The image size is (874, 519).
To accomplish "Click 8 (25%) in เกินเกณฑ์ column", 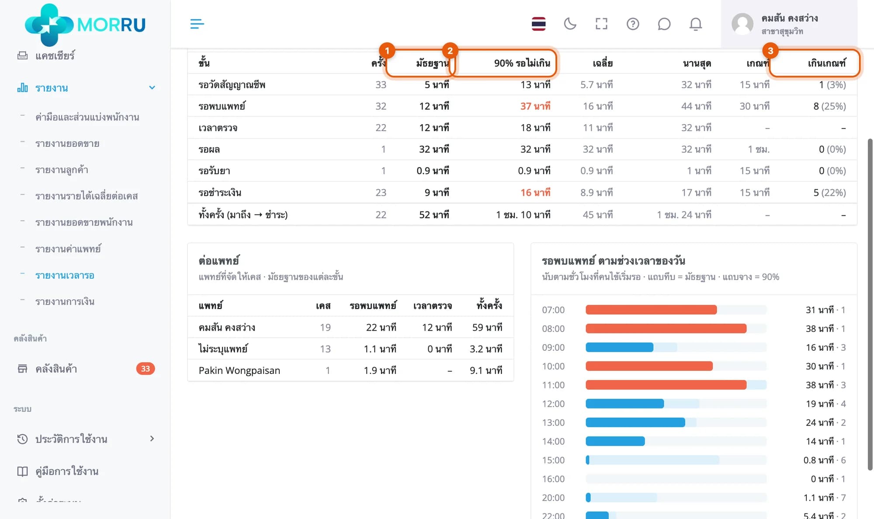I will [x=829, y=106].
